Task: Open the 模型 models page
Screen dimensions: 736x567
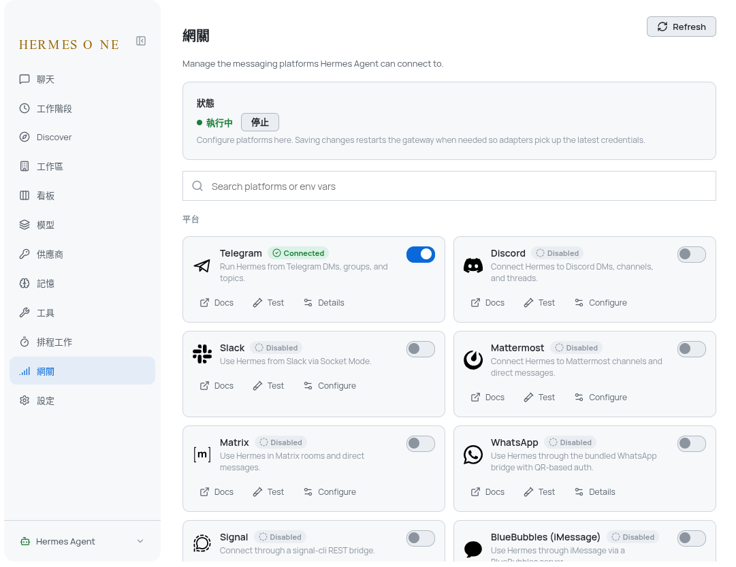Action: tap(82, 225)
